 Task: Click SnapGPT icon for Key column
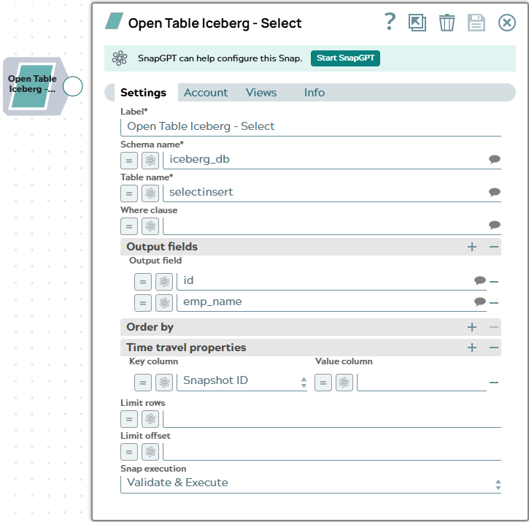point(164,383)
